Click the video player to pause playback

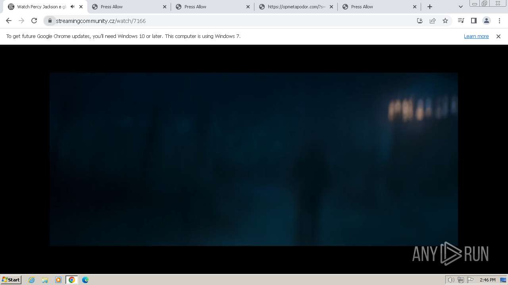tap(254, 159)
